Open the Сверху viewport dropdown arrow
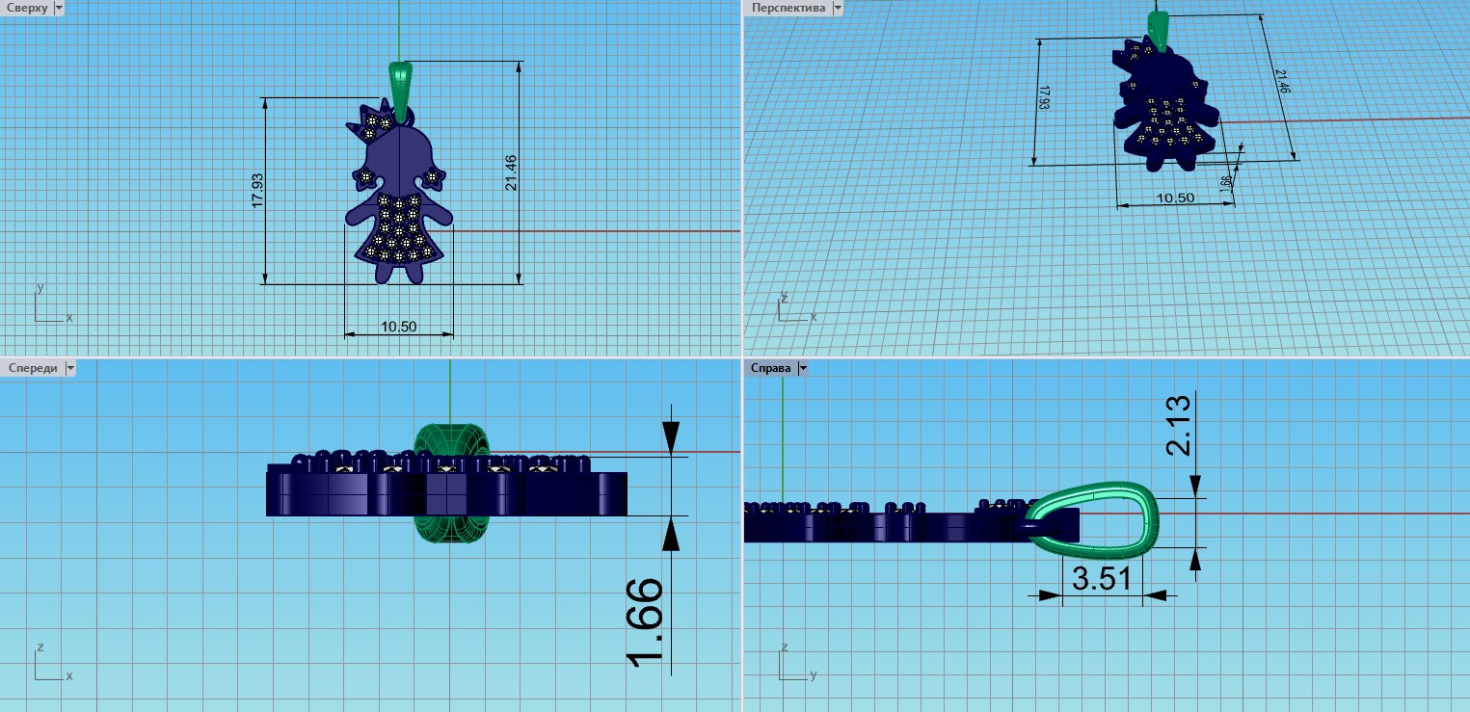 [60, 8]
